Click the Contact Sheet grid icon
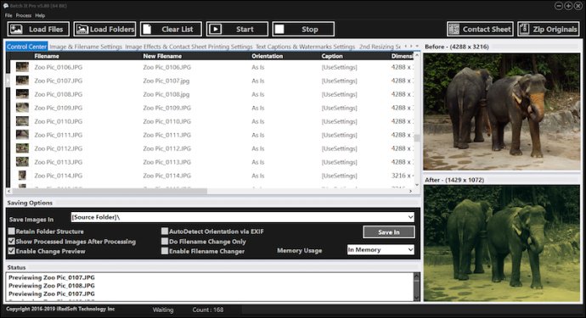 [454, 29]
